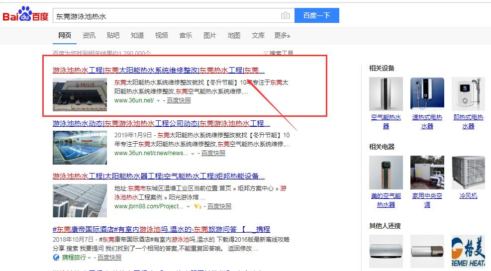
Task: Expand dropdown arrow next to 携程旅行
Action: 90,258
